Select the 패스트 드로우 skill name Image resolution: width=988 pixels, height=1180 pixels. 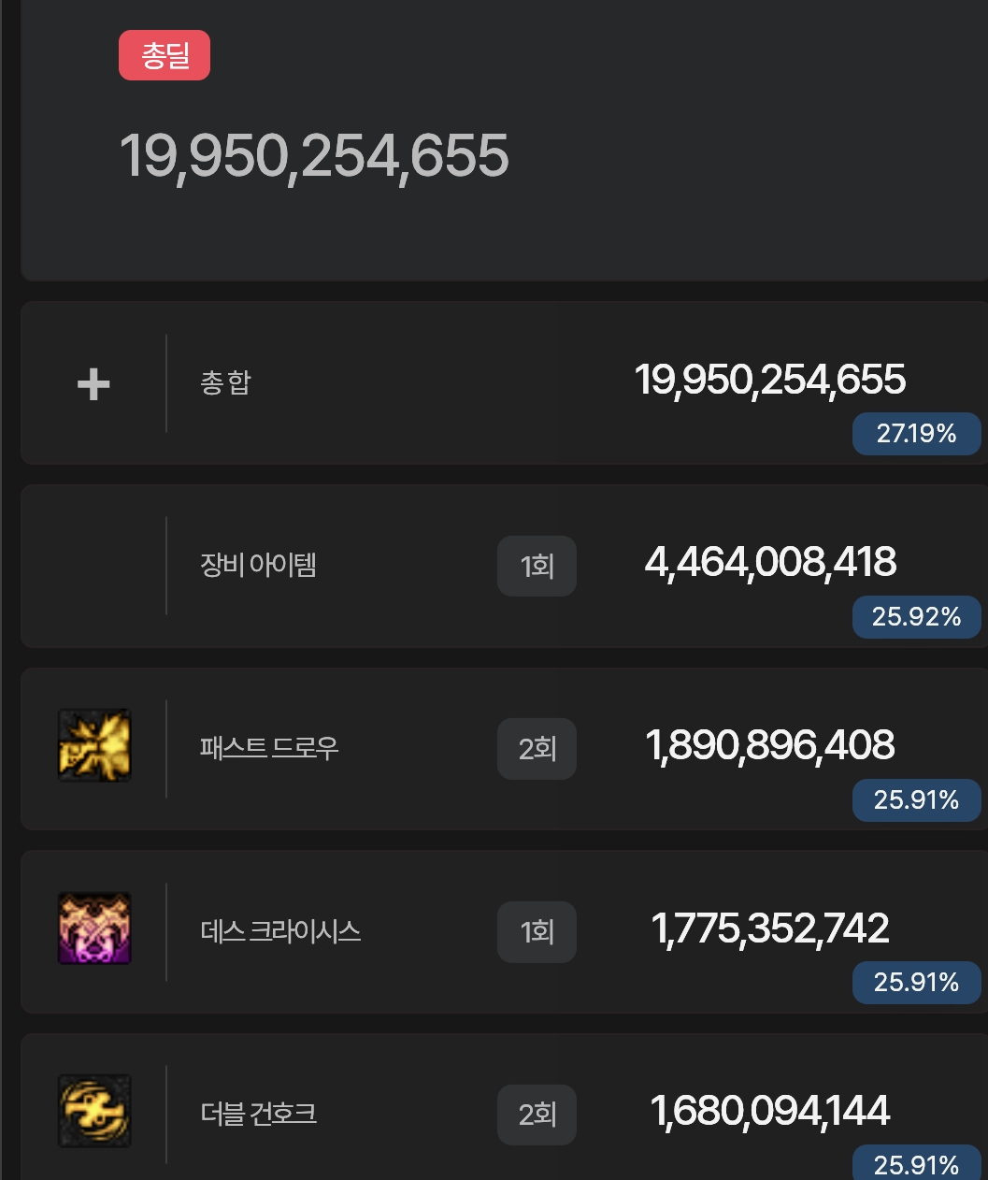269,748
